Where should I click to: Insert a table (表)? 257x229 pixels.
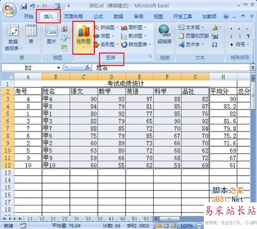coord(31,34)
